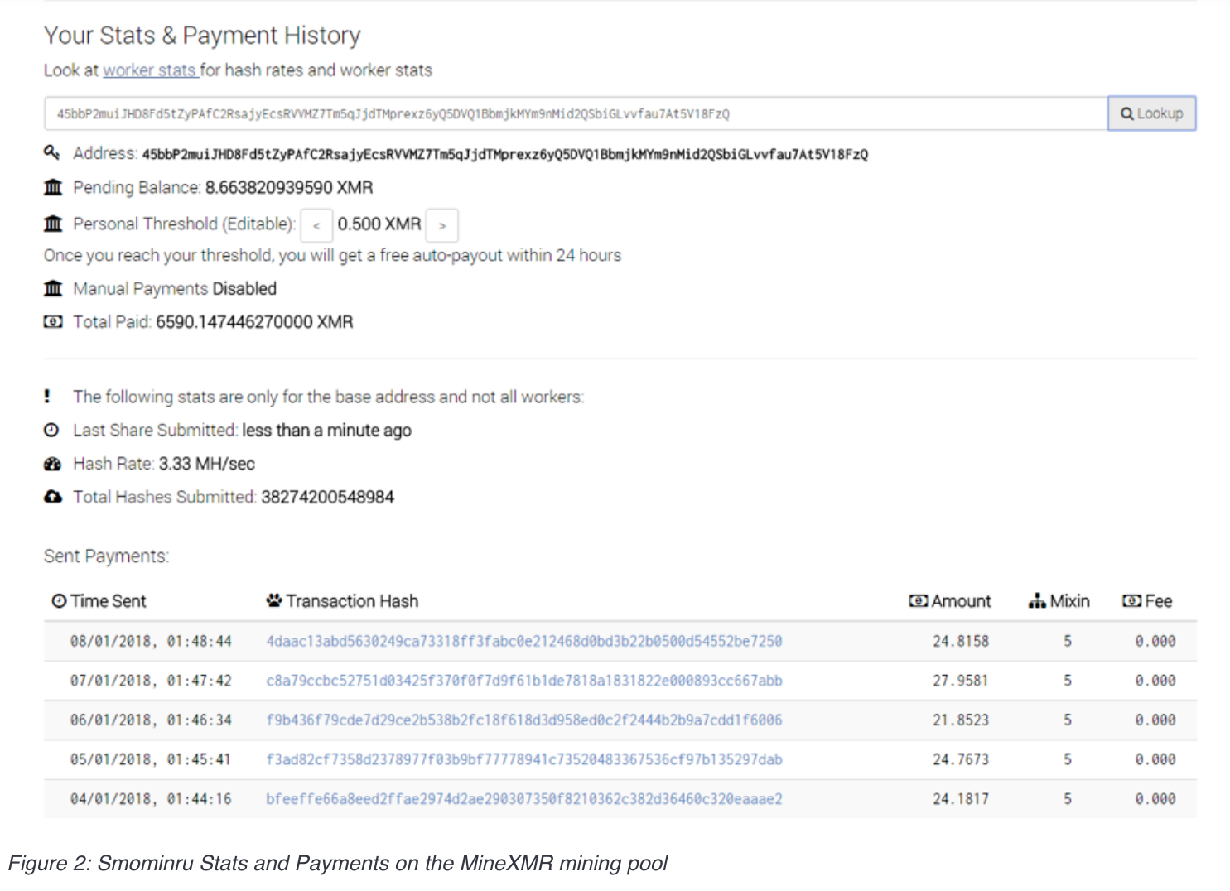Increase the Personal Threshold value
1230x891 pixels.
pos(442,224)
